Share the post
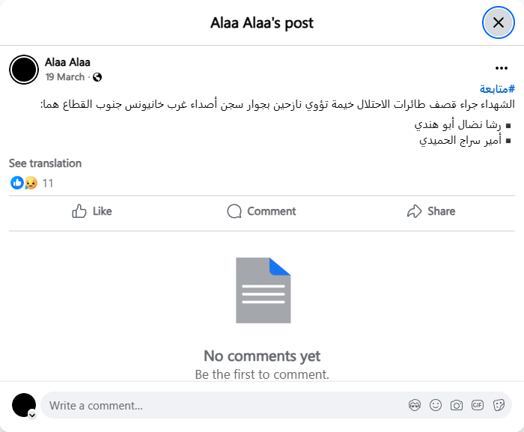The height and width of the screenshot is (432, 524). [430, 211]
